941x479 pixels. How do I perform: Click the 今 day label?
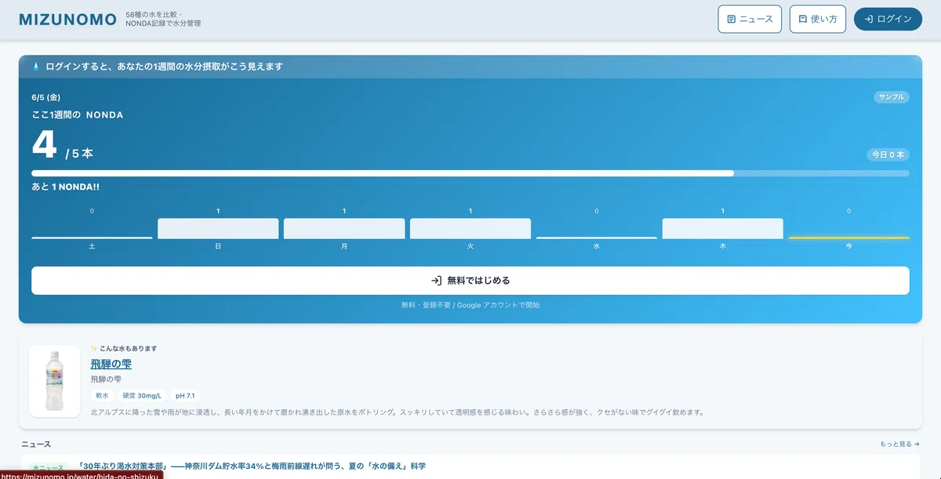pyautogui.click(x=848, y=246)
